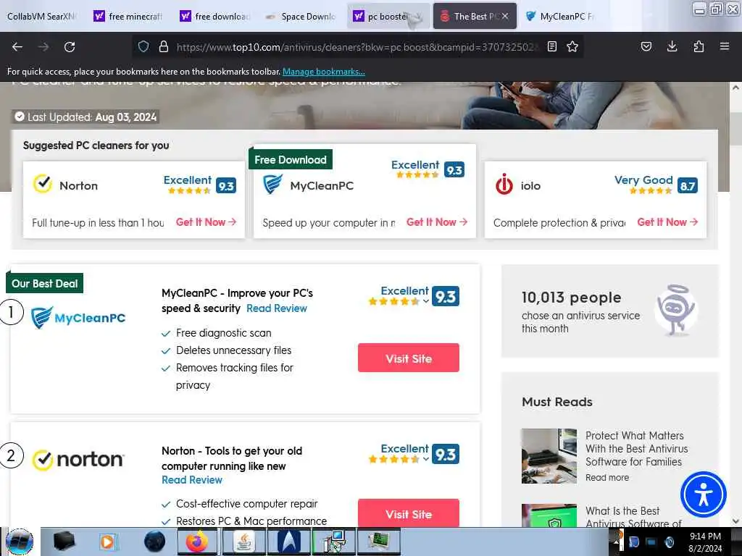The image size is (742, 556).
Task: Open the accessibility widget button
Action: coord(703,494)
